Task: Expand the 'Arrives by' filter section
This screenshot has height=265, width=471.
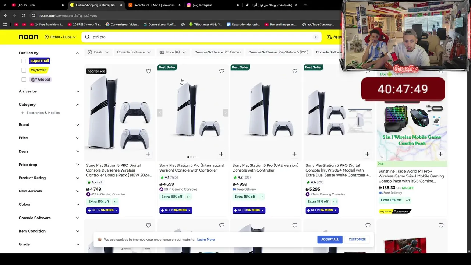Action: click(x=78, y=91)
